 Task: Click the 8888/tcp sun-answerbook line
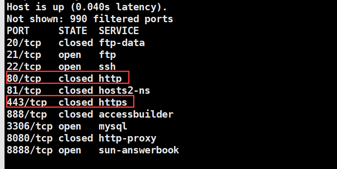(93, 150)
